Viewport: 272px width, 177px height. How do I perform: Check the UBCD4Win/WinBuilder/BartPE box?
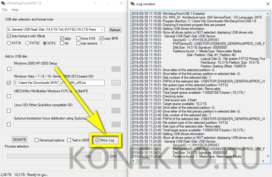9,96
